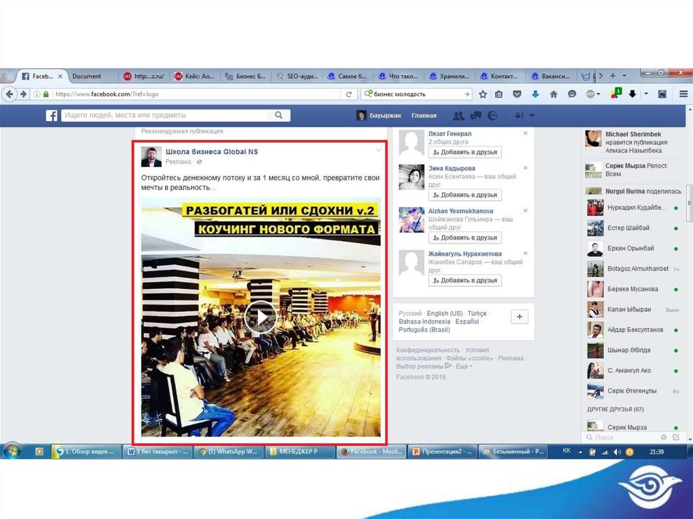Open the Школа бизнеса Global NS page link

pyautogui.click(x=211, y=152)
